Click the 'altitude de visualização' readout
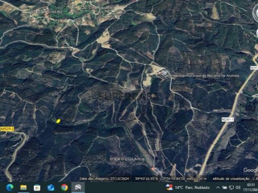Image resolution: width=258 pixels, height=193 pixels. 235,179
